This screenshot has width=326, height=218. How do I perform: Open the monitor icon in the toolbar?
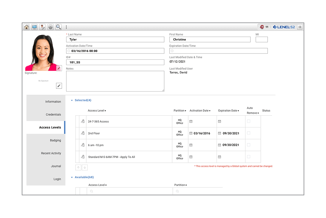click(35, 27)
